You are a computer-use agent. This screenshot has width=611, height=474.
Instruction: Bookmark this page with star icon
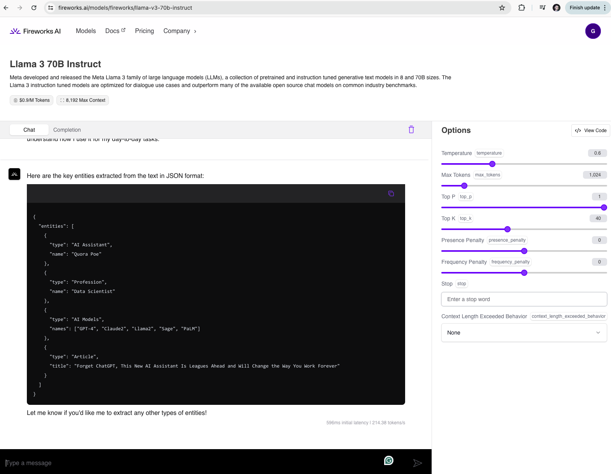point(502,8)
